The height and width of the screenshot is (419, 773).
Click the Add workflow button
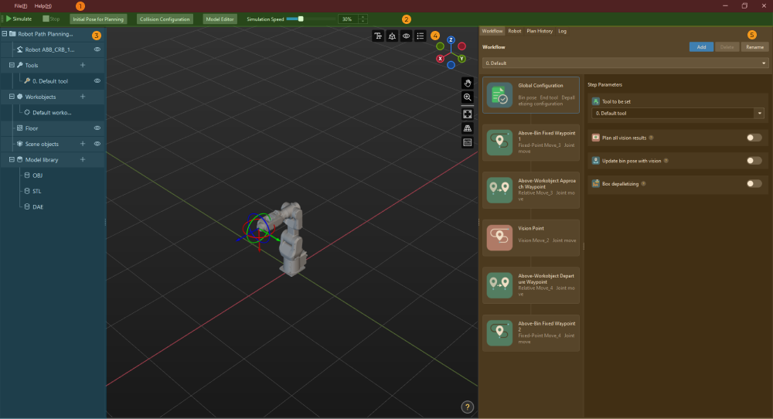pyautogui.click(x=701, y=47)
